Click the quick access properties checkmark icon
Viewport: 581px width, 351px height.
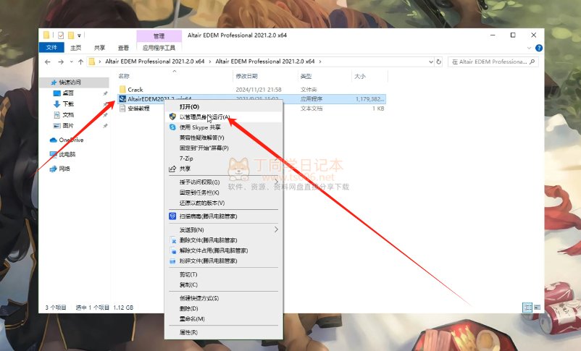[61, 35]
